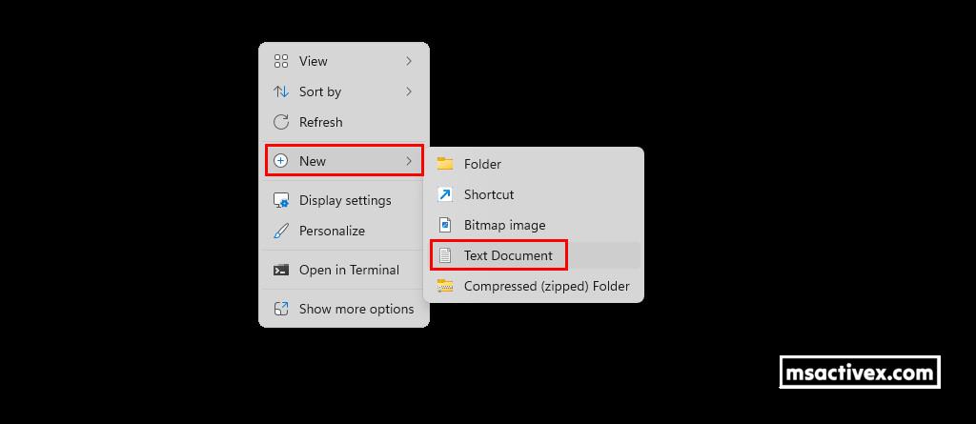This screenshot has height=424, width=976.
Task: Click the Show more options icon
Action: pyautogui.click(x=281, y=309)
